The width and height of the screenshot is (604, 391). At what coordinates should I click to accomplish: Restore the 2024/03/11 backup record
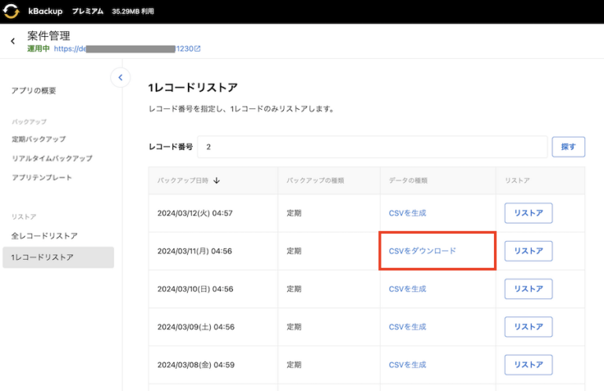528,251
